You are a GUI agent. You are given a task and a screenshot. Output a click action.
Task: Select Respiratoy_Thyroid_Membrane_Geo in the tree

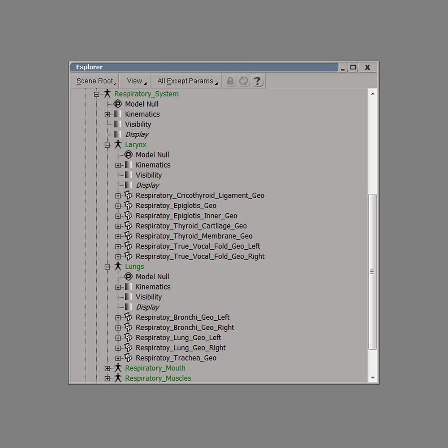click(x=194, y=236)
